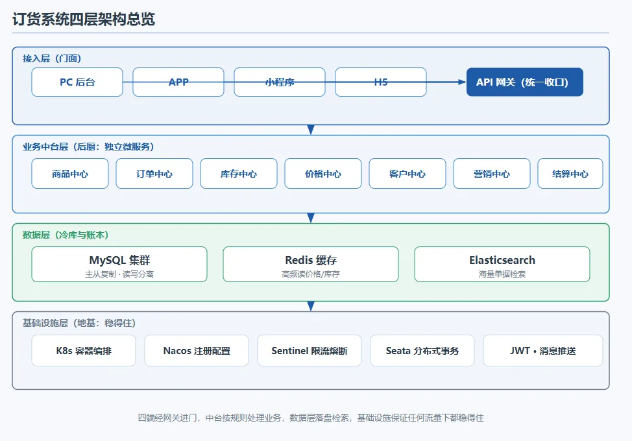The image size is (632, 441).
Task: Select the H5 entry box
Action: (x=380, y=82)
